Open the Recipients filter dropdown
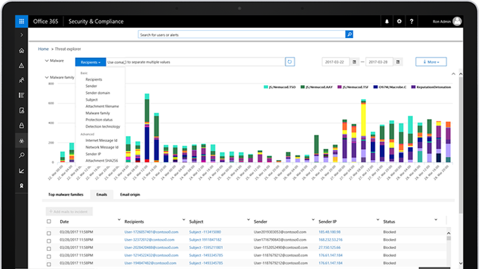 click(x=91, y=62)
